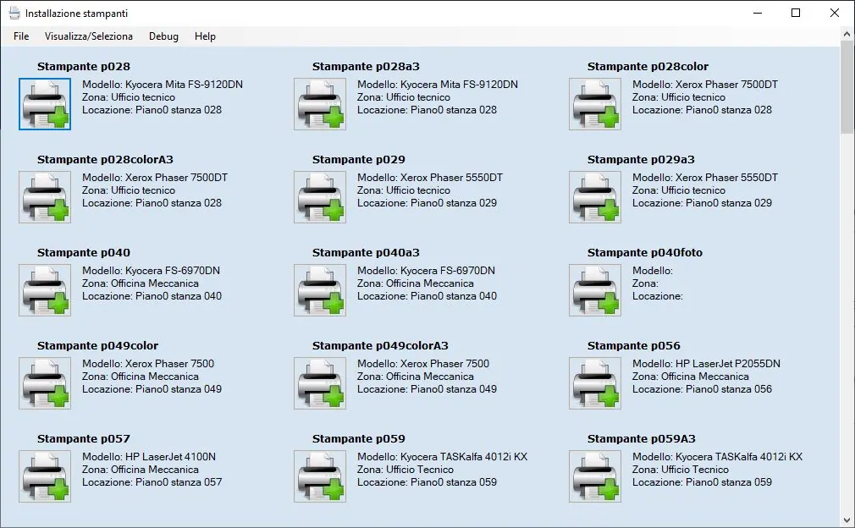Click the heading 'Stampante p028'
Screen dimensions: 855x528
pyautogui.click(x=84, y=67)
